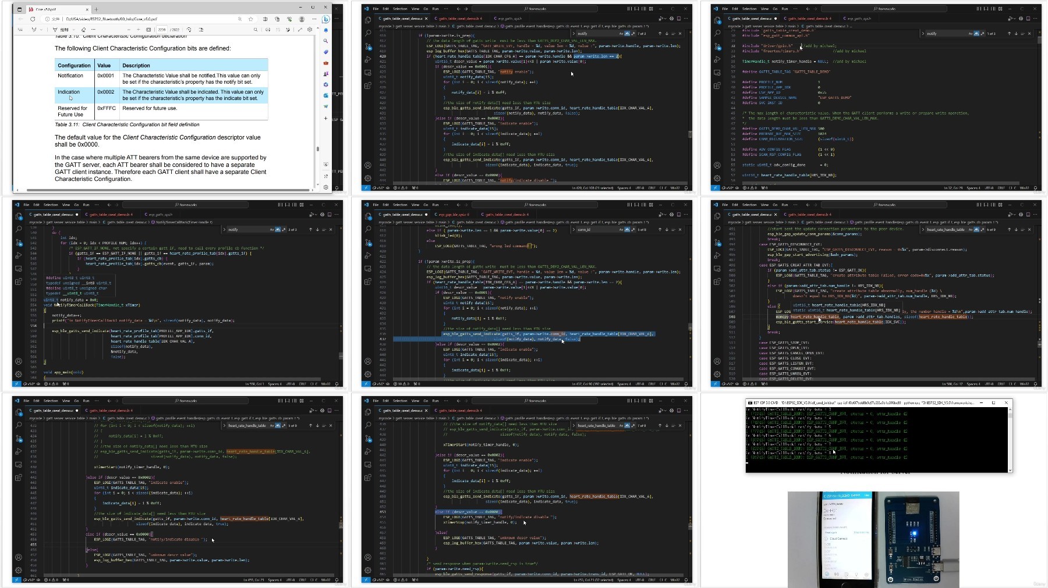Click favorites star in PDF browser address bar
Image resolution: width=1048 pixels, height=588 pixels.
tap(251, 19)
